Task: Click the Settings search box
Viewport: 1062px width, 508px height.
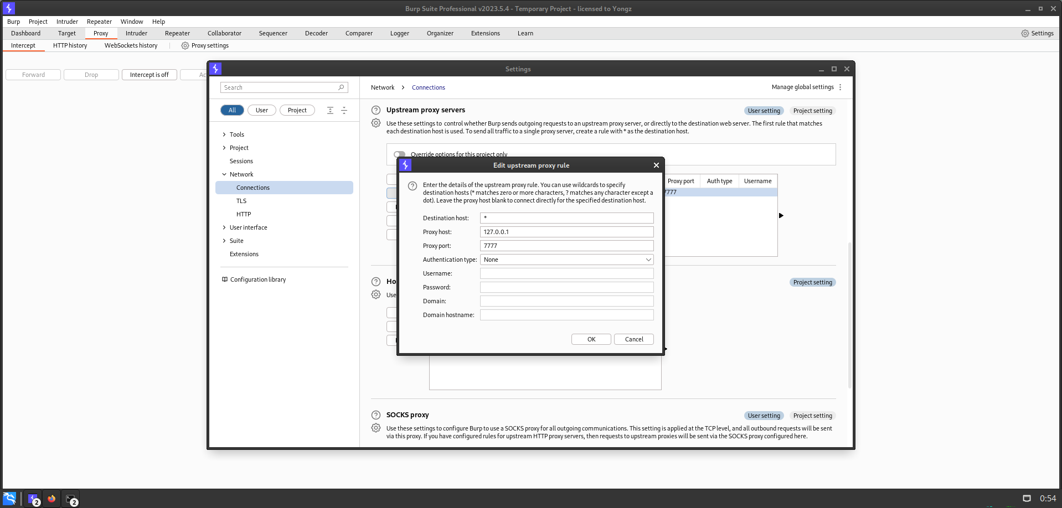Action: coord(284,87)
